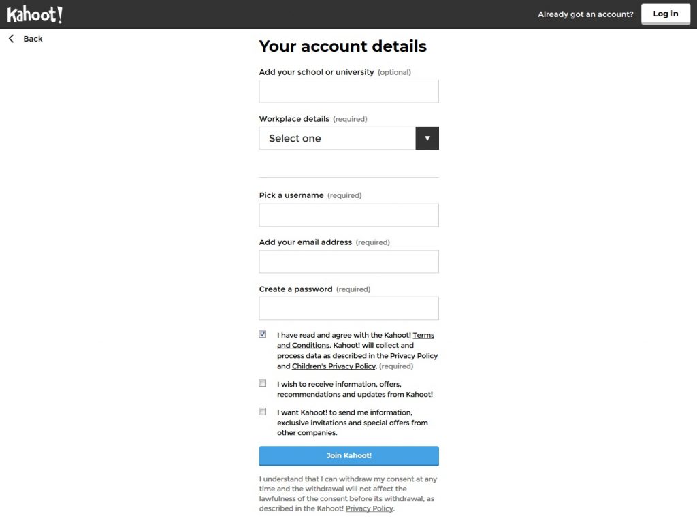Click the Kahoot! logo

click(35, 14)
